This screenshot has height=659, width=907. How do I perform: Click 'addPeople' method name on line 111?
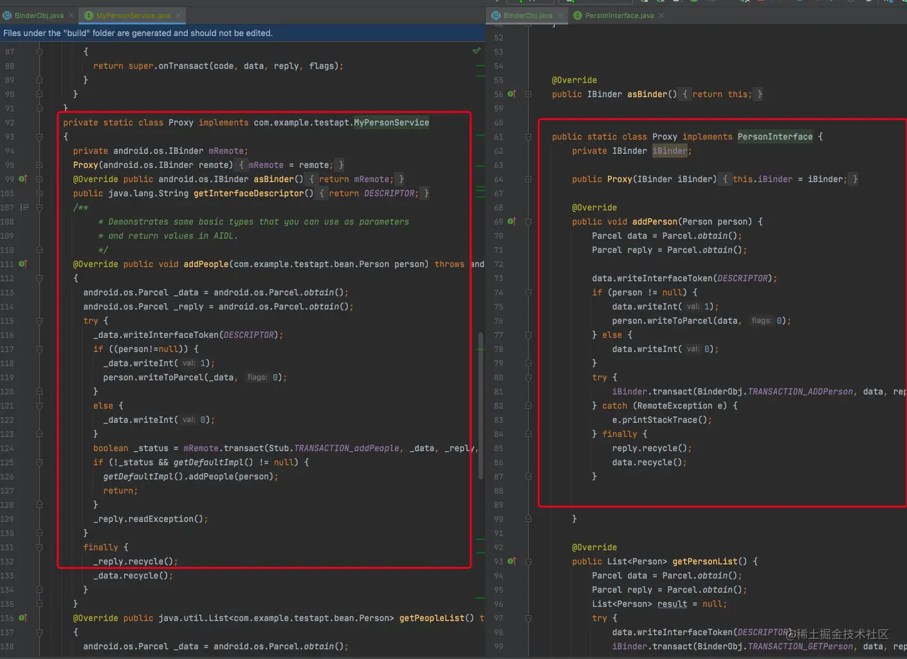(206, 264)
